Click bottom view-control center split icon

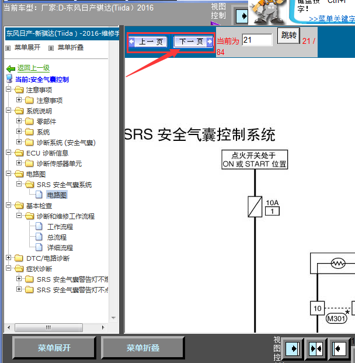tap(316, 348)
